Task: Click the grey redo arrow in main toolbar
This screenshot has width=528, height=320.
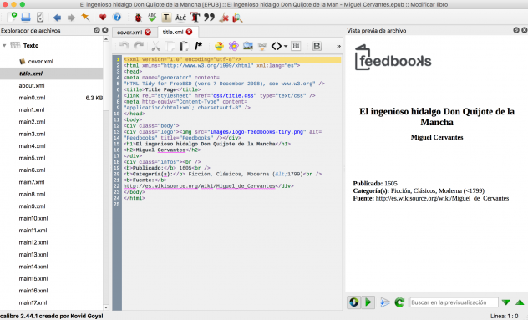Action: tap(71, 18)
